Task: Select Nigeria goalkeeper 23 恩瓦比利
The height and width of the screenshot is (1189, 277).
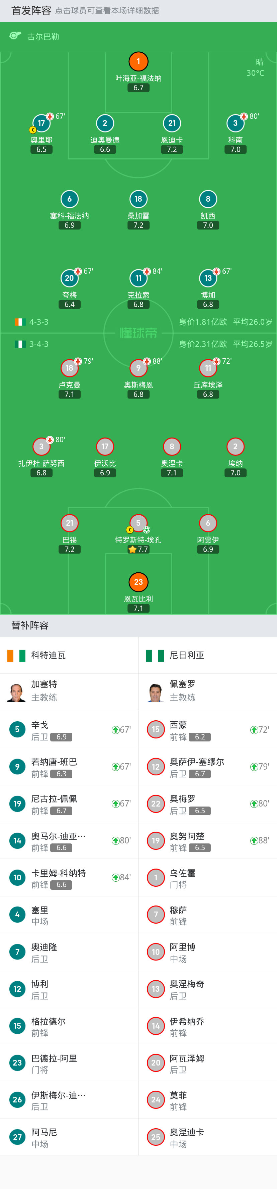Action: coord(138,582)
